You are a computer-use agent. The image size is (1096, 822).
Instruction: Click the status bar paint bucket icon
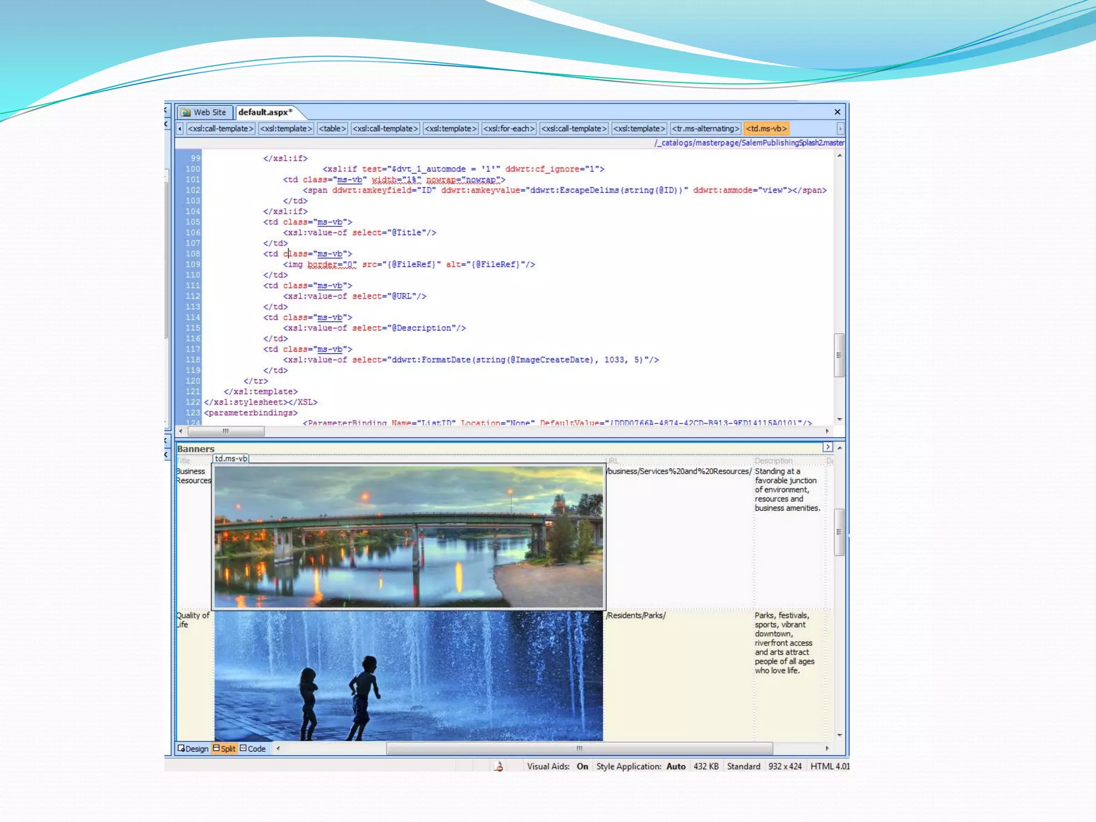pos(499,766)
